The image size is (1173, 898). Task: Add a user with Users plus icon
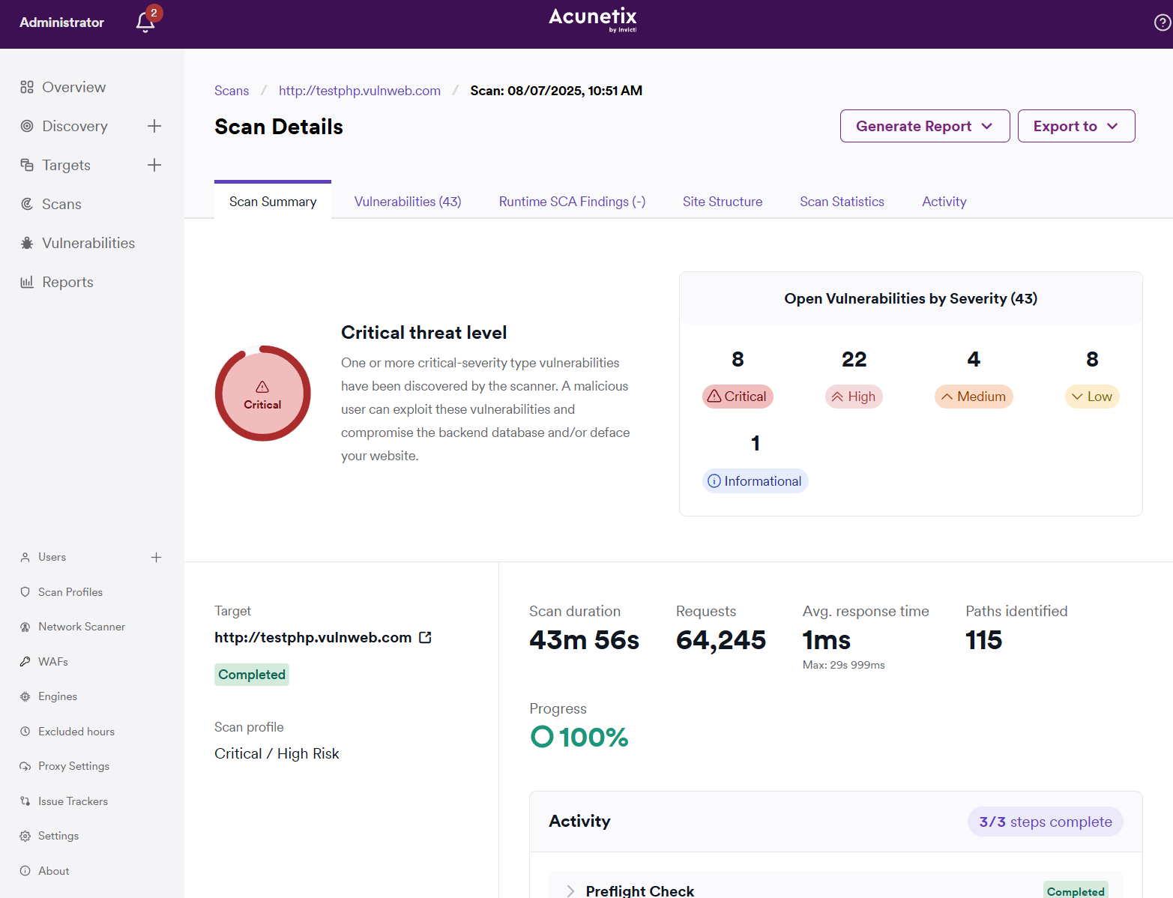pos(156,557)
